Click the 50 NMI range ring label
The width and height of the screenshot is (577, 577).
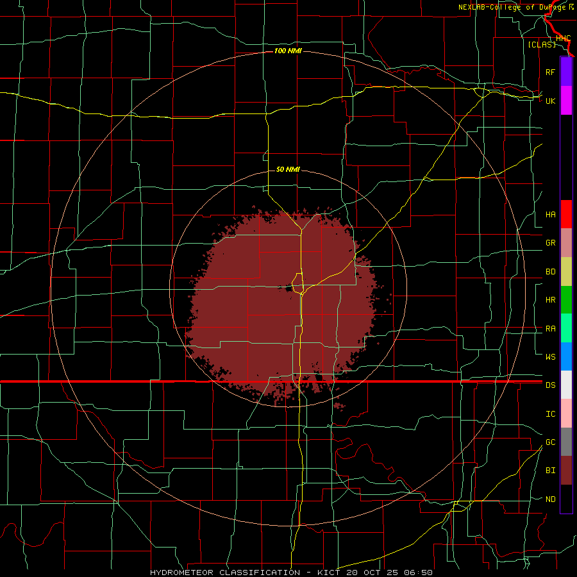click(288, 169)
